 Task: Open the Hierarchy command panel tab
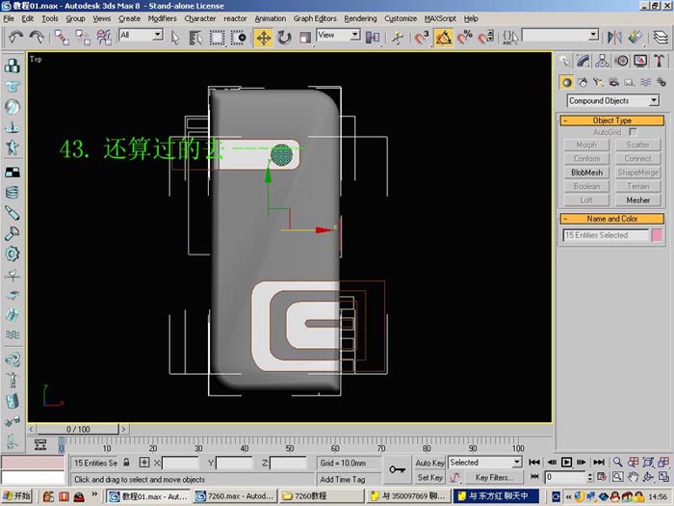[x=602, y=61]
